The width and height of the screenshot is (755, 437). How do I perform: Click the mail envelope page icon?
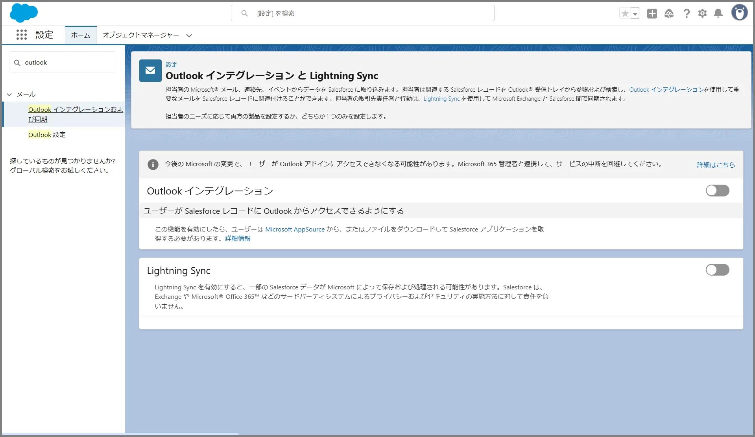pyautogui.click(x=150, y=70)
